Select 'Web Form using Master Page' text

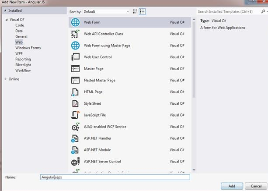(x=107, y=46)
